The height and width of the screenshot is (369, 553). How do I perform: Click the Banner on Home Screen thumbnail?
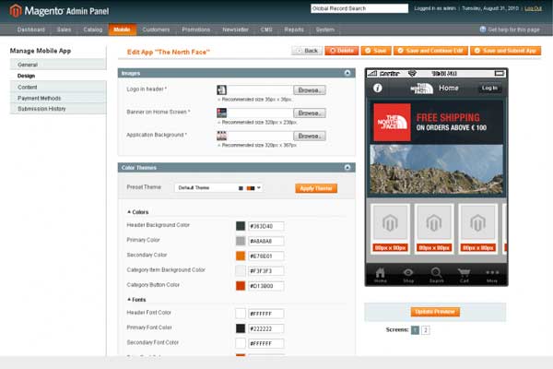click(x=221, y=113)
